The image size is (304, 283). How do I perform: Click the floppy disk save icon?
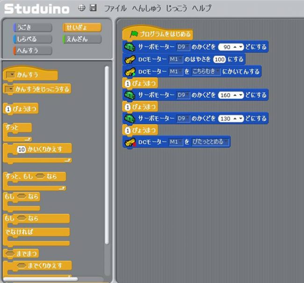(x=93, y=8)
